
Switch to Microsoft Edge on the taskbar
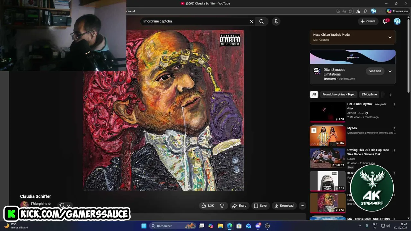[230, 226]
